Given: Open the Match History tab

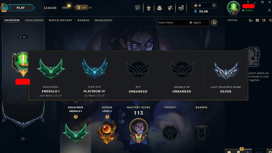Looking at the screenshot, I should (x=61, y=20).
